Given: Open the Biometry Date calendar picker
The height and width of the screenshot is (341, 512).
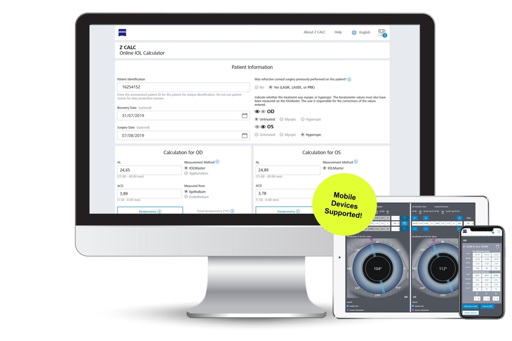Looking at the screenshot, I should click(x=245, y=116).
